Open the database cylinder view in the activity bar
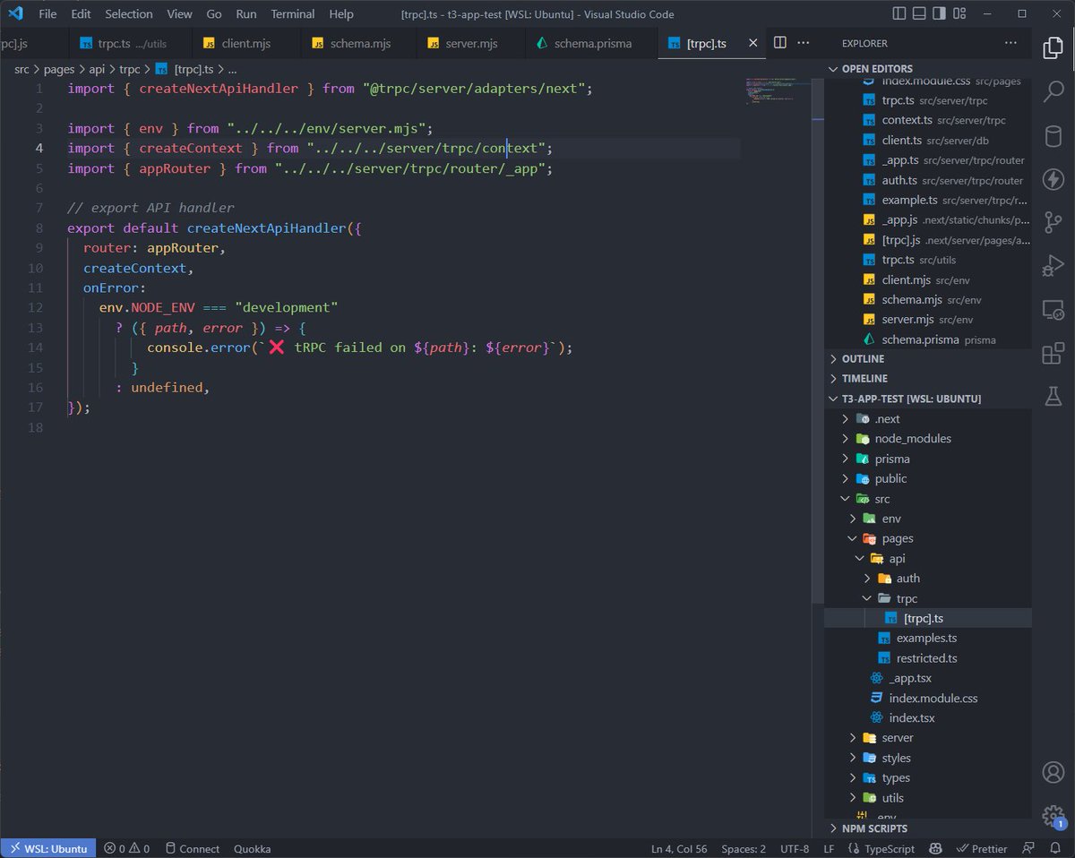Viewport: 1075px width, 858px height. [1053, 136]
